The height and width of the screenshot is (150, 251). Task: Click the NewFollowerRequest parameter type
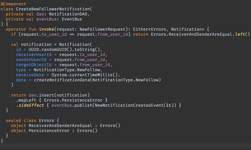point(103,29)
